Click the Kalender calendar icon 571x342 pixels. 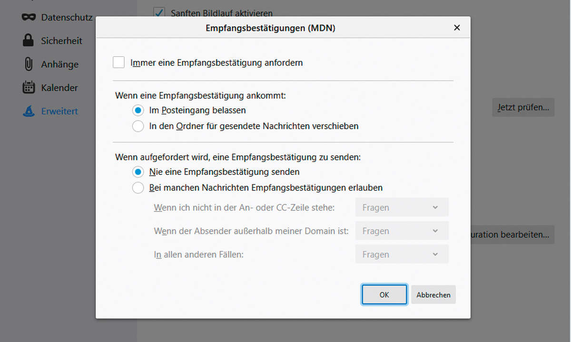click(29, 87)
